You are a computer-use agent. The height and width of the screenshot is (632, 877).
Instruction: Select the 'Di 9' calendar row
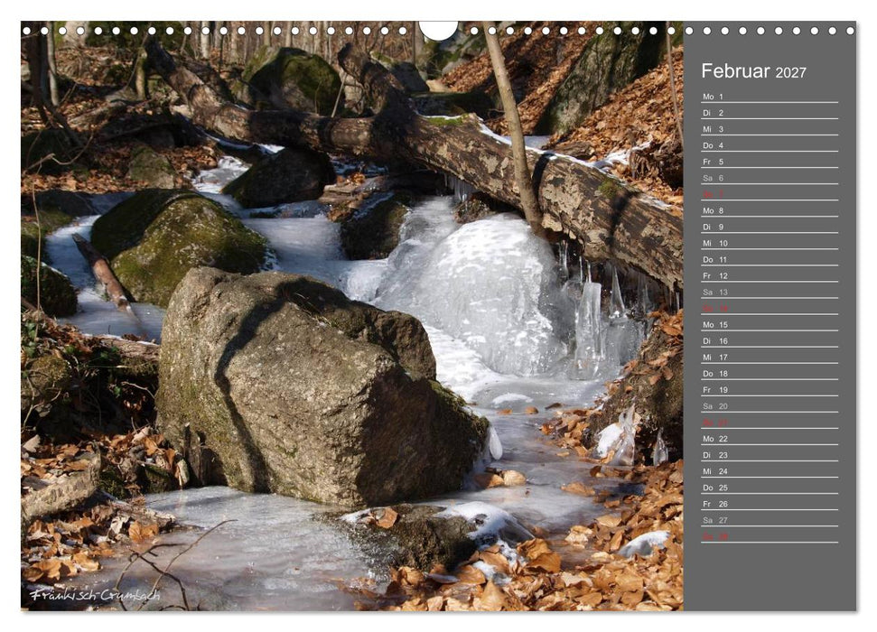(770, 227)
